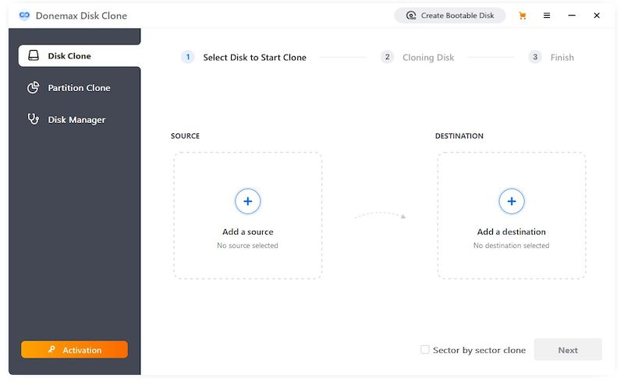Viewport: 624px width, 385px height.
Task: Click the Create Bootable Disk button
Action: click(450, 16)
